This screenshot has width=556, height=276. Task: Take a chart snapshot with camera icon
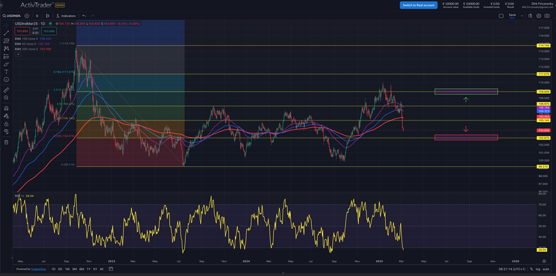coord(547,16)
